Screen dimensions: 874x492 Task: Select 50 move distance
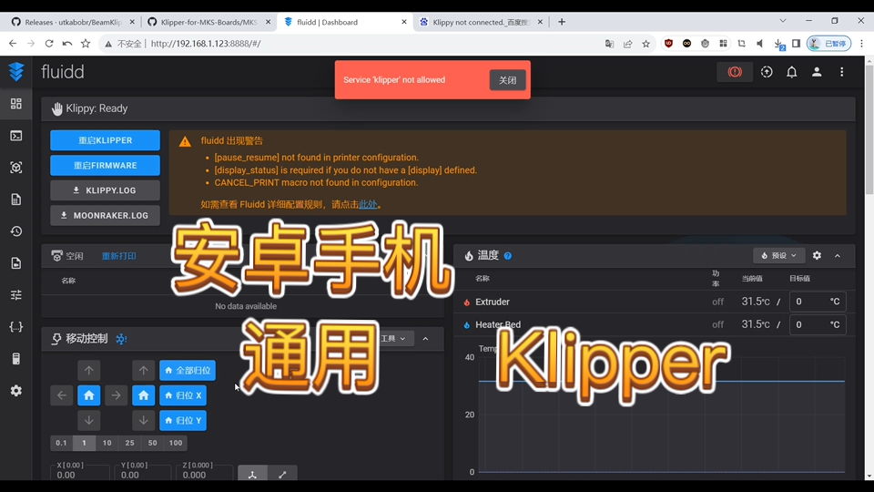click(x=153, y=443)
